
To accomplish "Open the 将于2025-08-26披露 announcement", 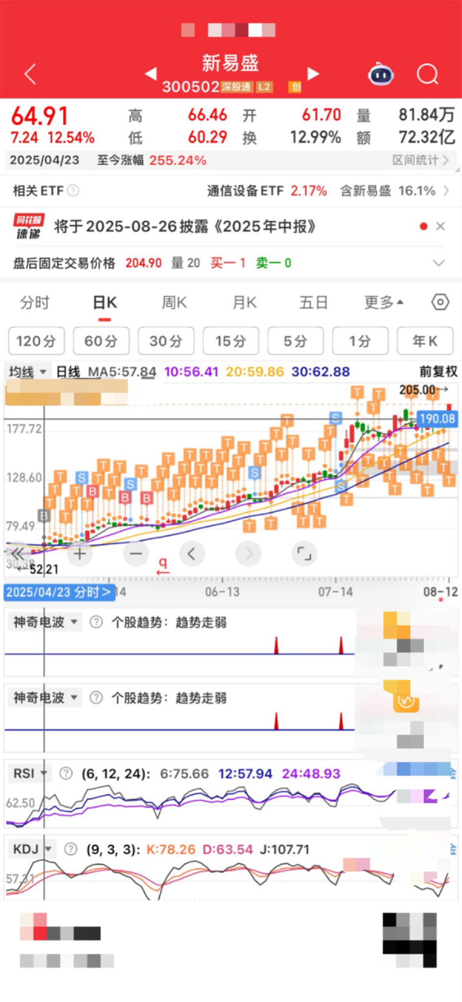I will click(x=185, y=226).
